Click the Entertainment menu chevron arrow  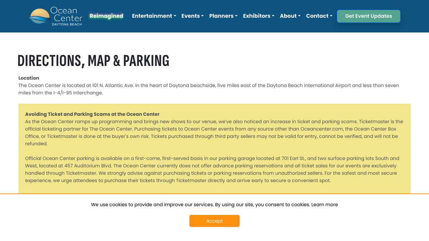[x=175, y=16]
